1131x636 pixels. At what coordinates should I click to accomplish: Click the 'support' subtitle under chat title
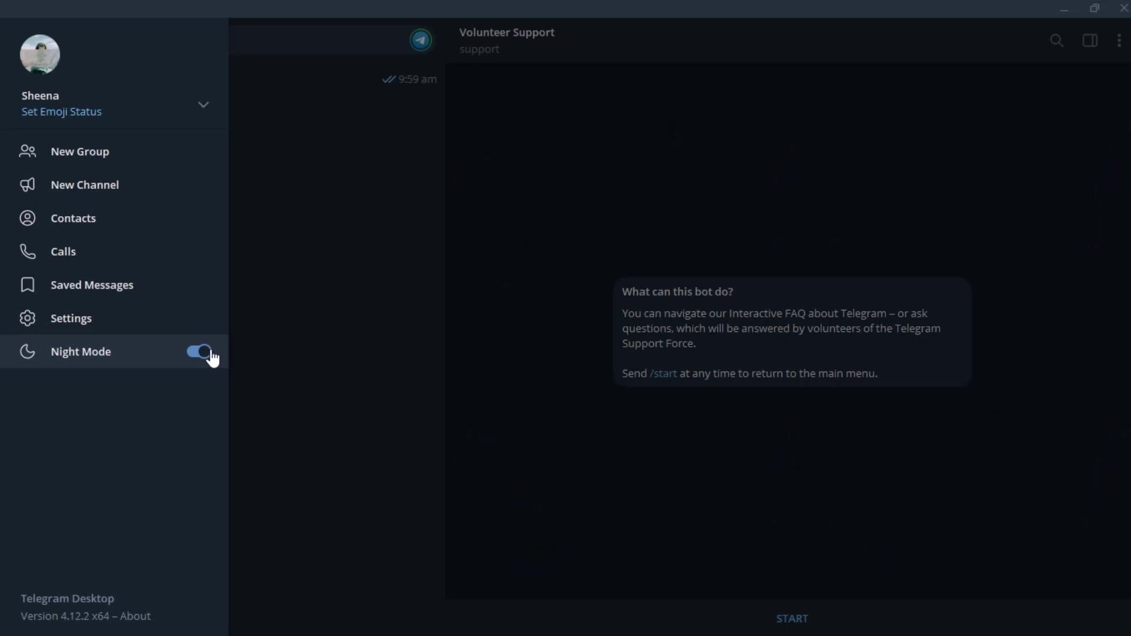479,49
